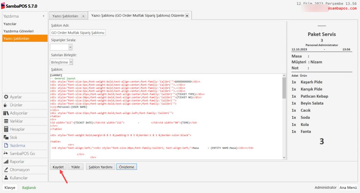
Task: Click the Varlıklar table icon
Action: click(x=6, y=121)
